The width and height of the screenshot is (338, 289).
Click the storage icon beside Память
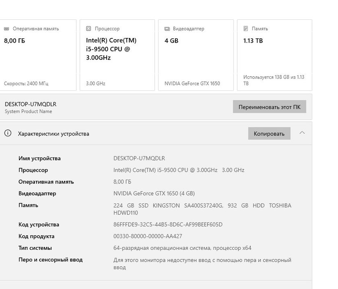(246, 29)
